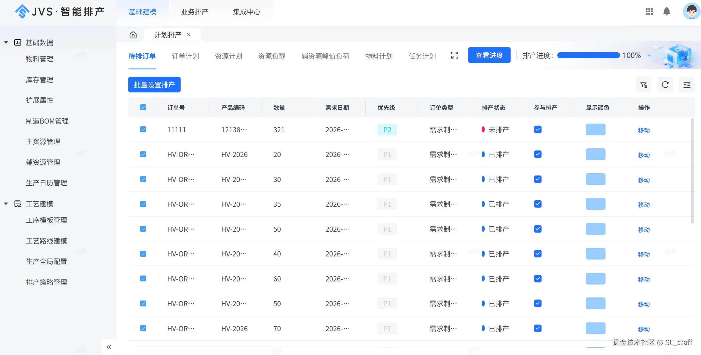Click the 查看进度 button
This screenshot has height=355, width=701.
click(x=489, y=55)
